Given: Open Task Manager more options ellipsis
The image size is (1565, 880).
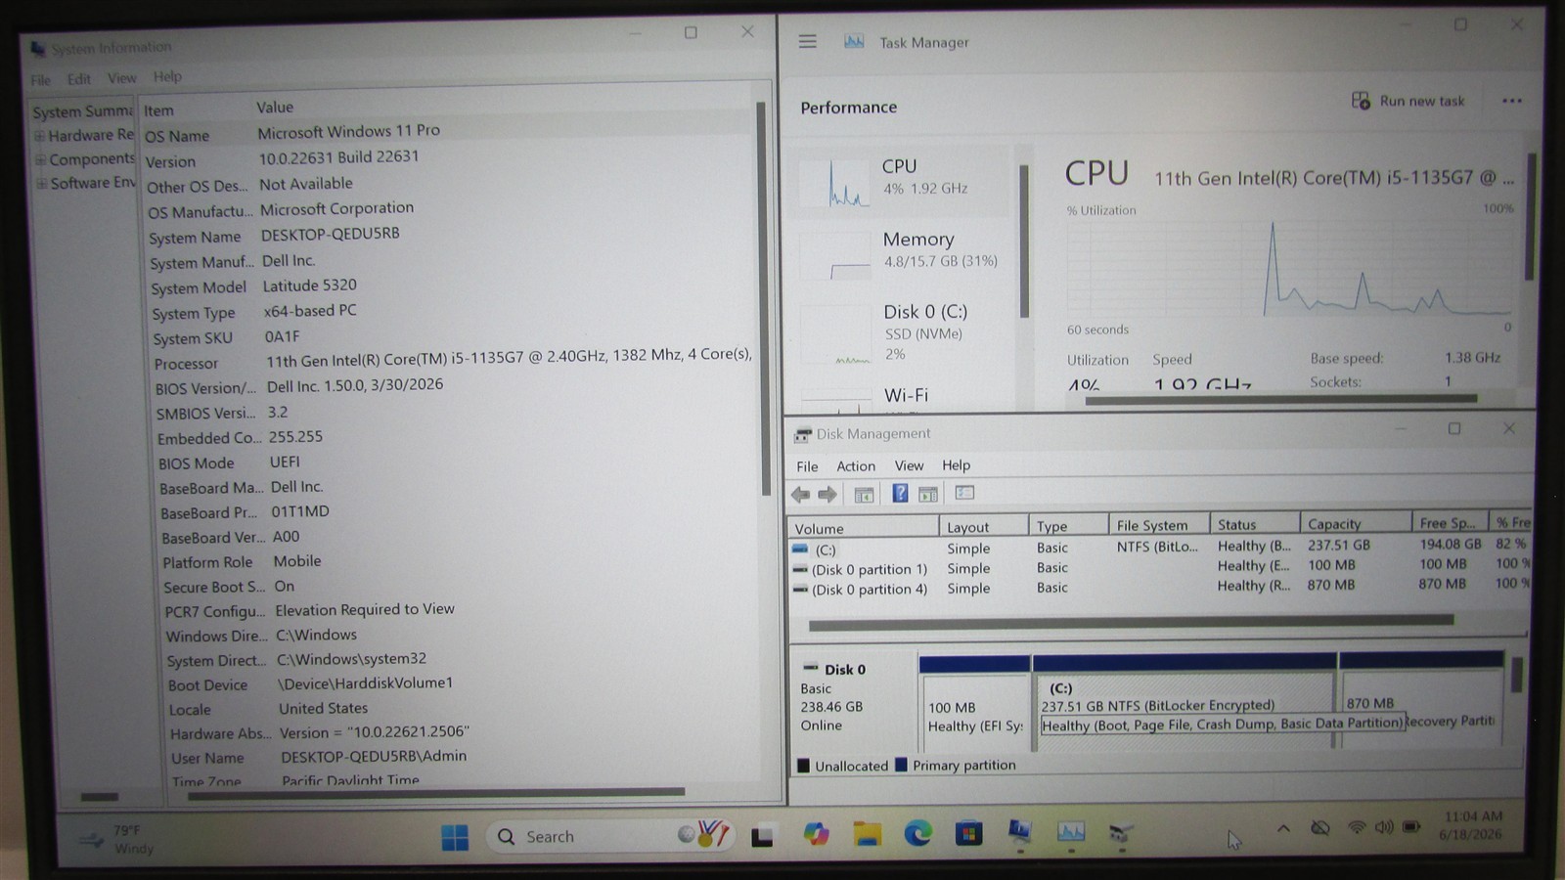Looking at the screenshot, I should tap(1511, 101).
